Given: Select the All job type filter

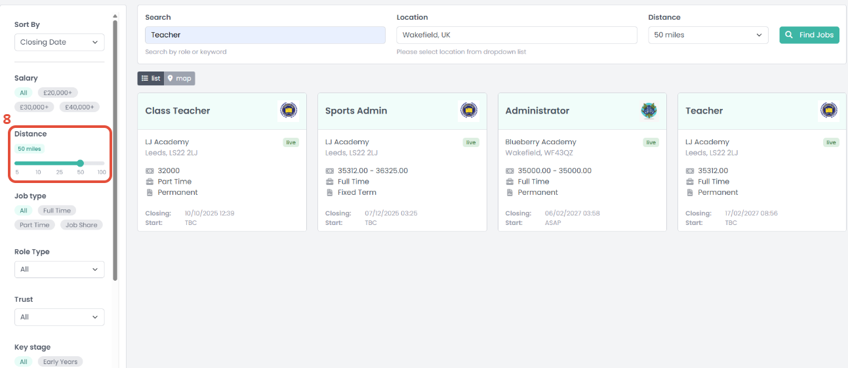Looking at the screenshot, I should point(24,211).
